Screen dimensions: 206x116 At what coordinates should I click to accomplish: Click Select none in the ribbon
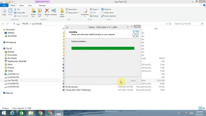tap(107, 13)
